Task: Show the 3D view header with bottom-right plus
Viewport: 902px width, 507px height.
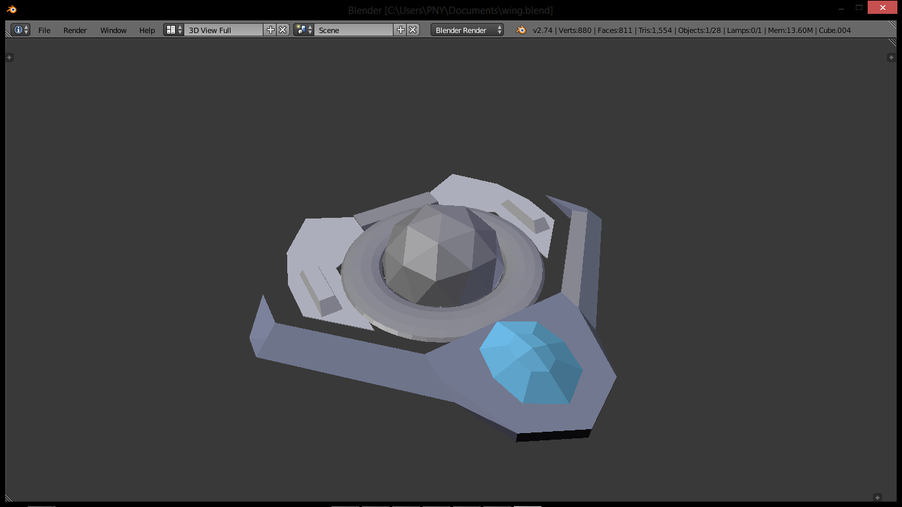Action: 878,497
